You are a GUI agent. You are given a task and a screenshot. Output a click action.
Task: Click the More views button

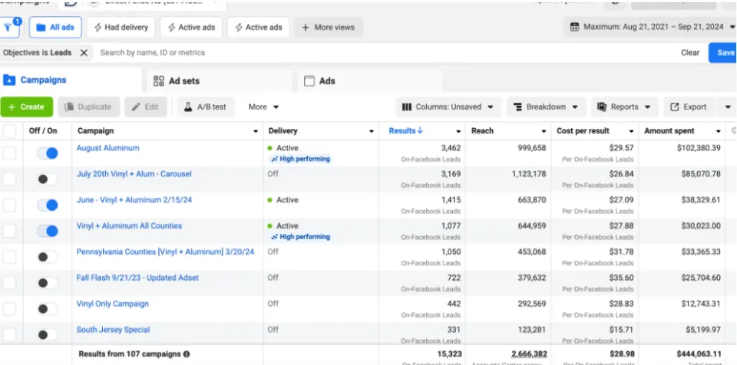pyautogui.click(x=328, y=28)
